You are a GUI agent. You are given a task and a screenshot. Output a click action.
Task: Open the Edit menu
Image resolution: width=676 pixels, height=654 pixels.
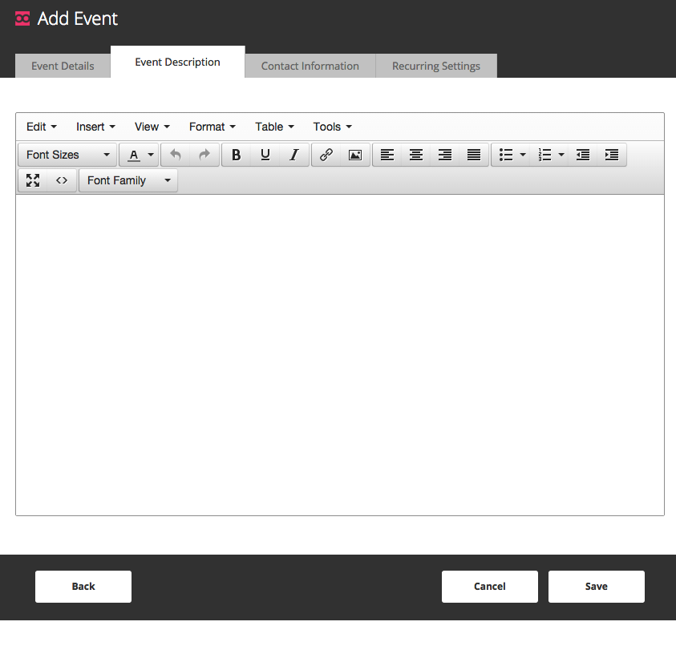tap(42, 127)
